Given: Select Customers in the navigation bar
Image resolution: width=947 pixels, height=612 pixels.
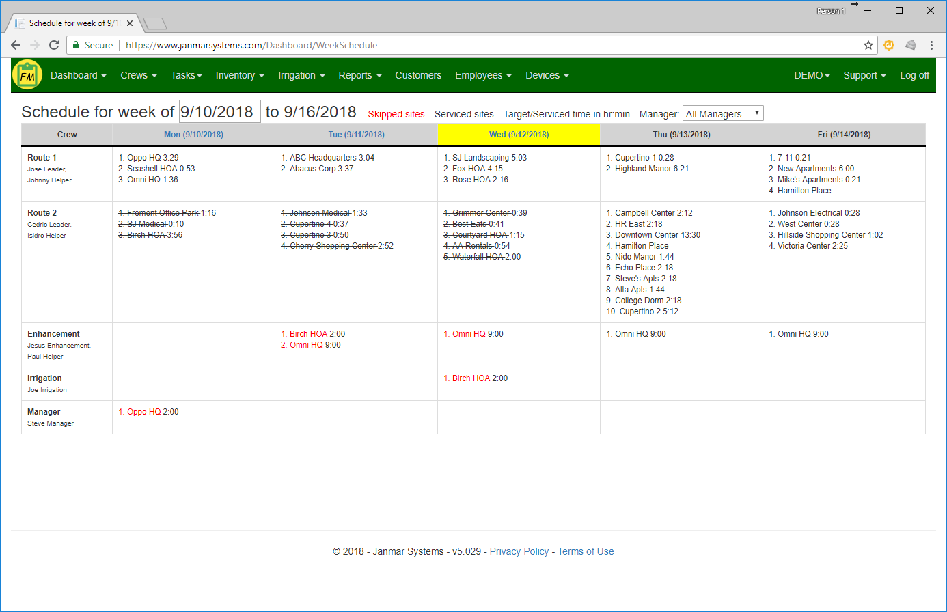Looking at the screenshot, I should click(418, 75).
